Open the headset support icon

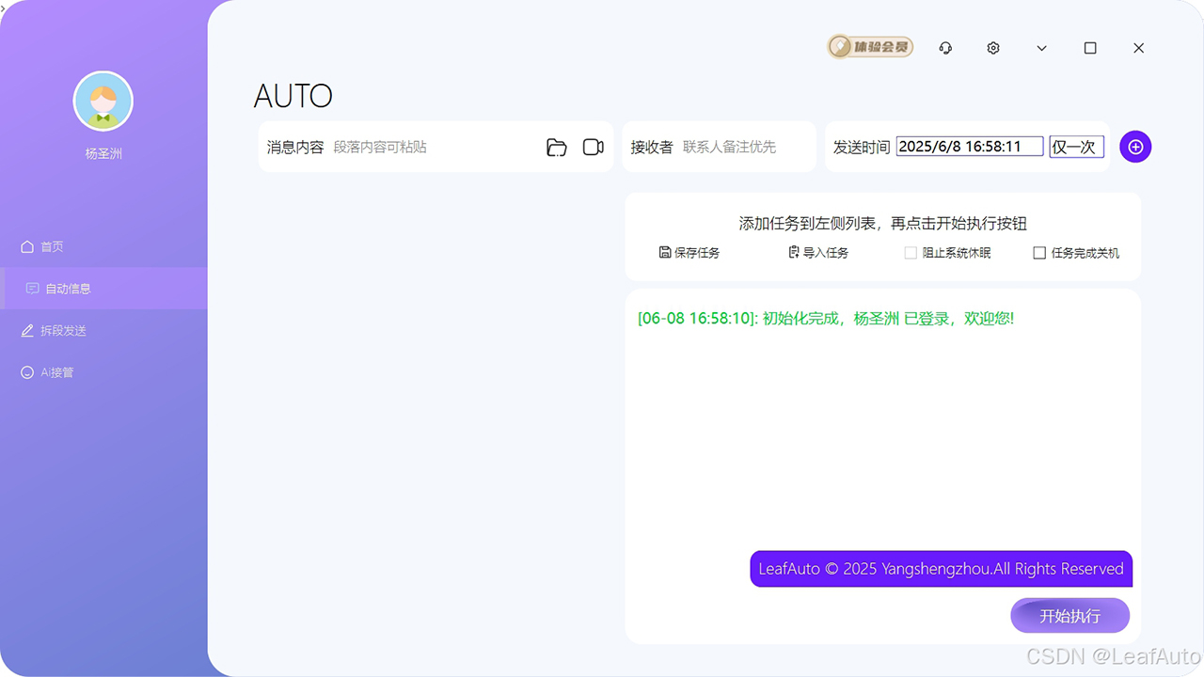(945, 47)
